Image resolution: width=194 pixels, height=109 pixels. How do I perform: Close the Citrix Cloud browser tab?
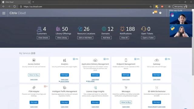coord(29,2)
